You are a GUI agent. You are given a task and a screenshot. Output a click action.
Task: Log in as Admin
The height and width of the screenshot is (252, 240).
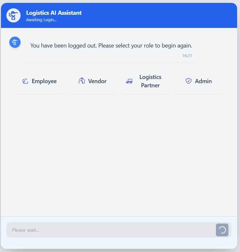click(x=199, y=81)
